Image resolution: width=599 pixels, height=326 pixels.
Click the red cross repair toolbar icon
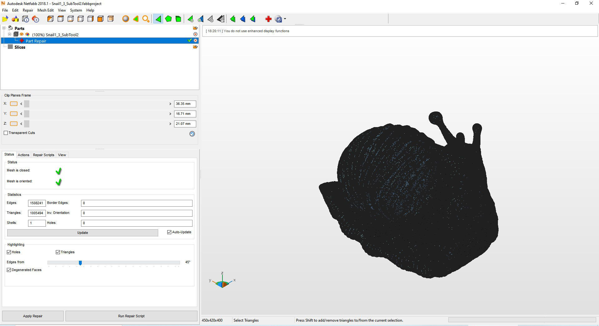pyautogui.click(x=268, y=19)
